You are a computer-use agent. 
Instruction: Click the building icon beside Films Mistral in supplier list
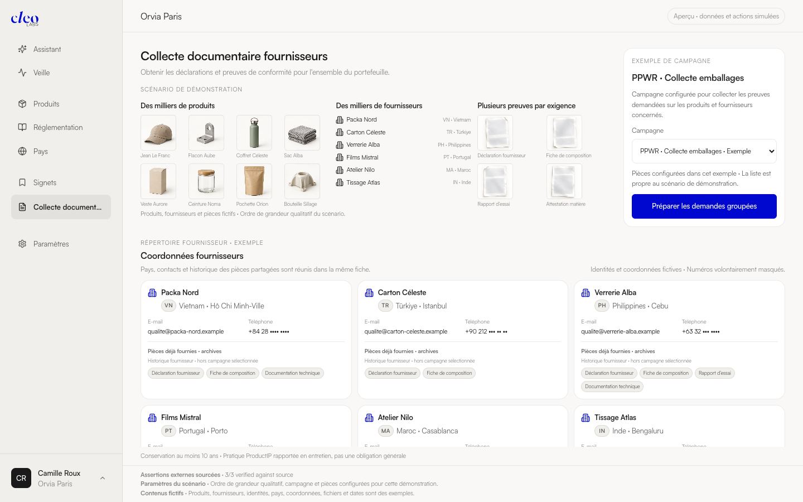pos(340,157)
